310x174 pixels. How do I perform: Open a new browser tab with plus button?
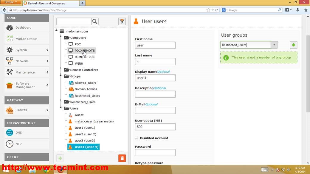[x=82, y=3]
